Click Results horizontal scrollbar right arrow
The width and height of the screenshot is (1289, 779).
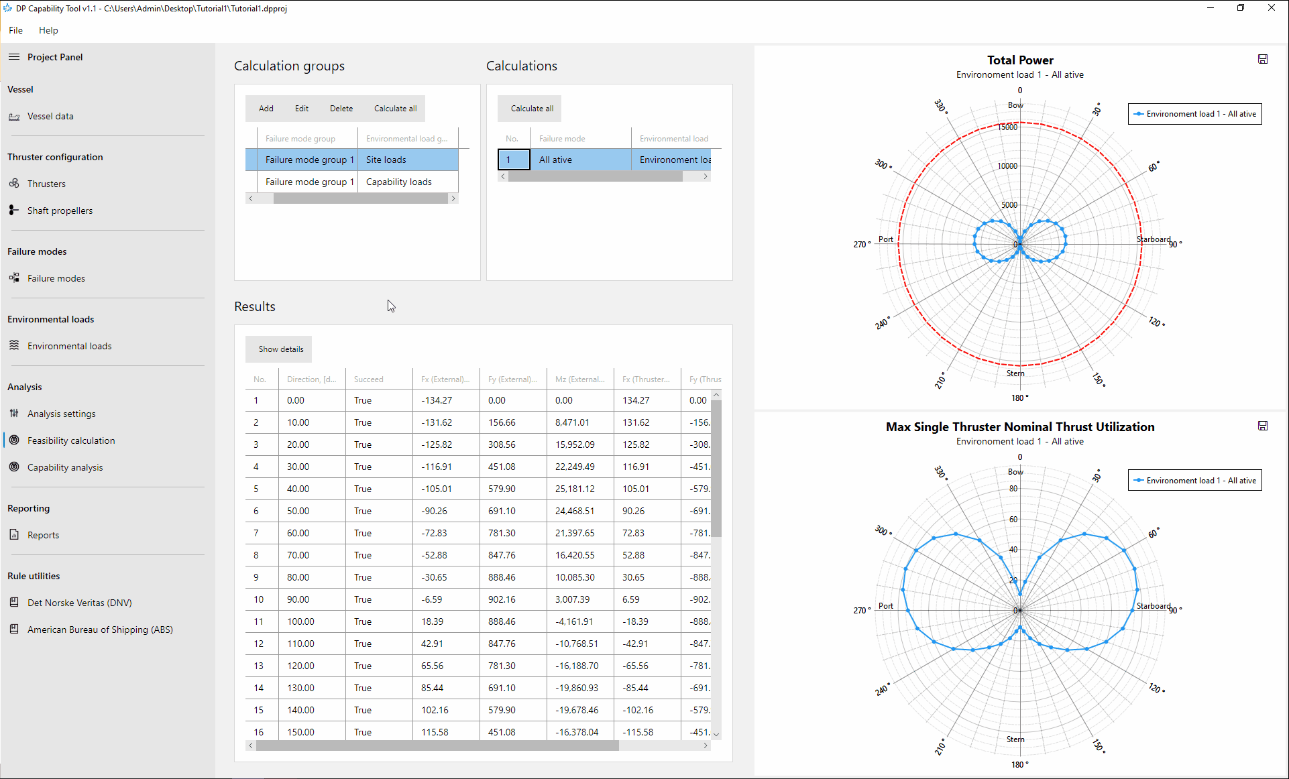[706, 745]
